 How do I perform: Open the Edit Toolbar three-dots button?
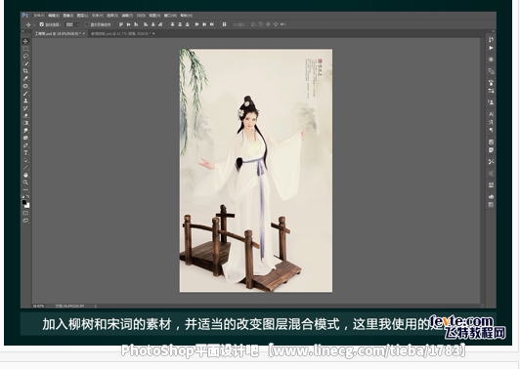25,189
